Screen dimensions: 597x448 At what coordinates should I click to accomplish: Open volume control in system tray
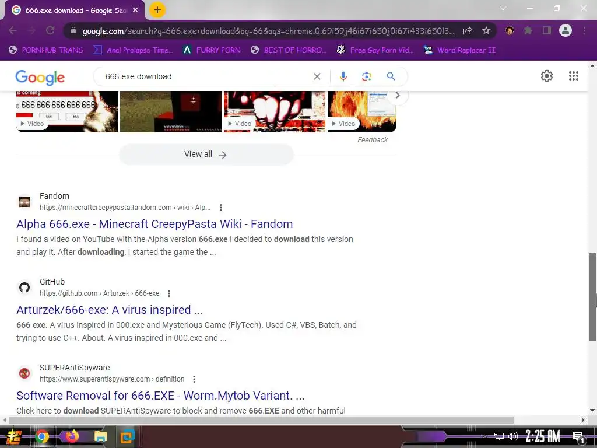tap(513, 436)
